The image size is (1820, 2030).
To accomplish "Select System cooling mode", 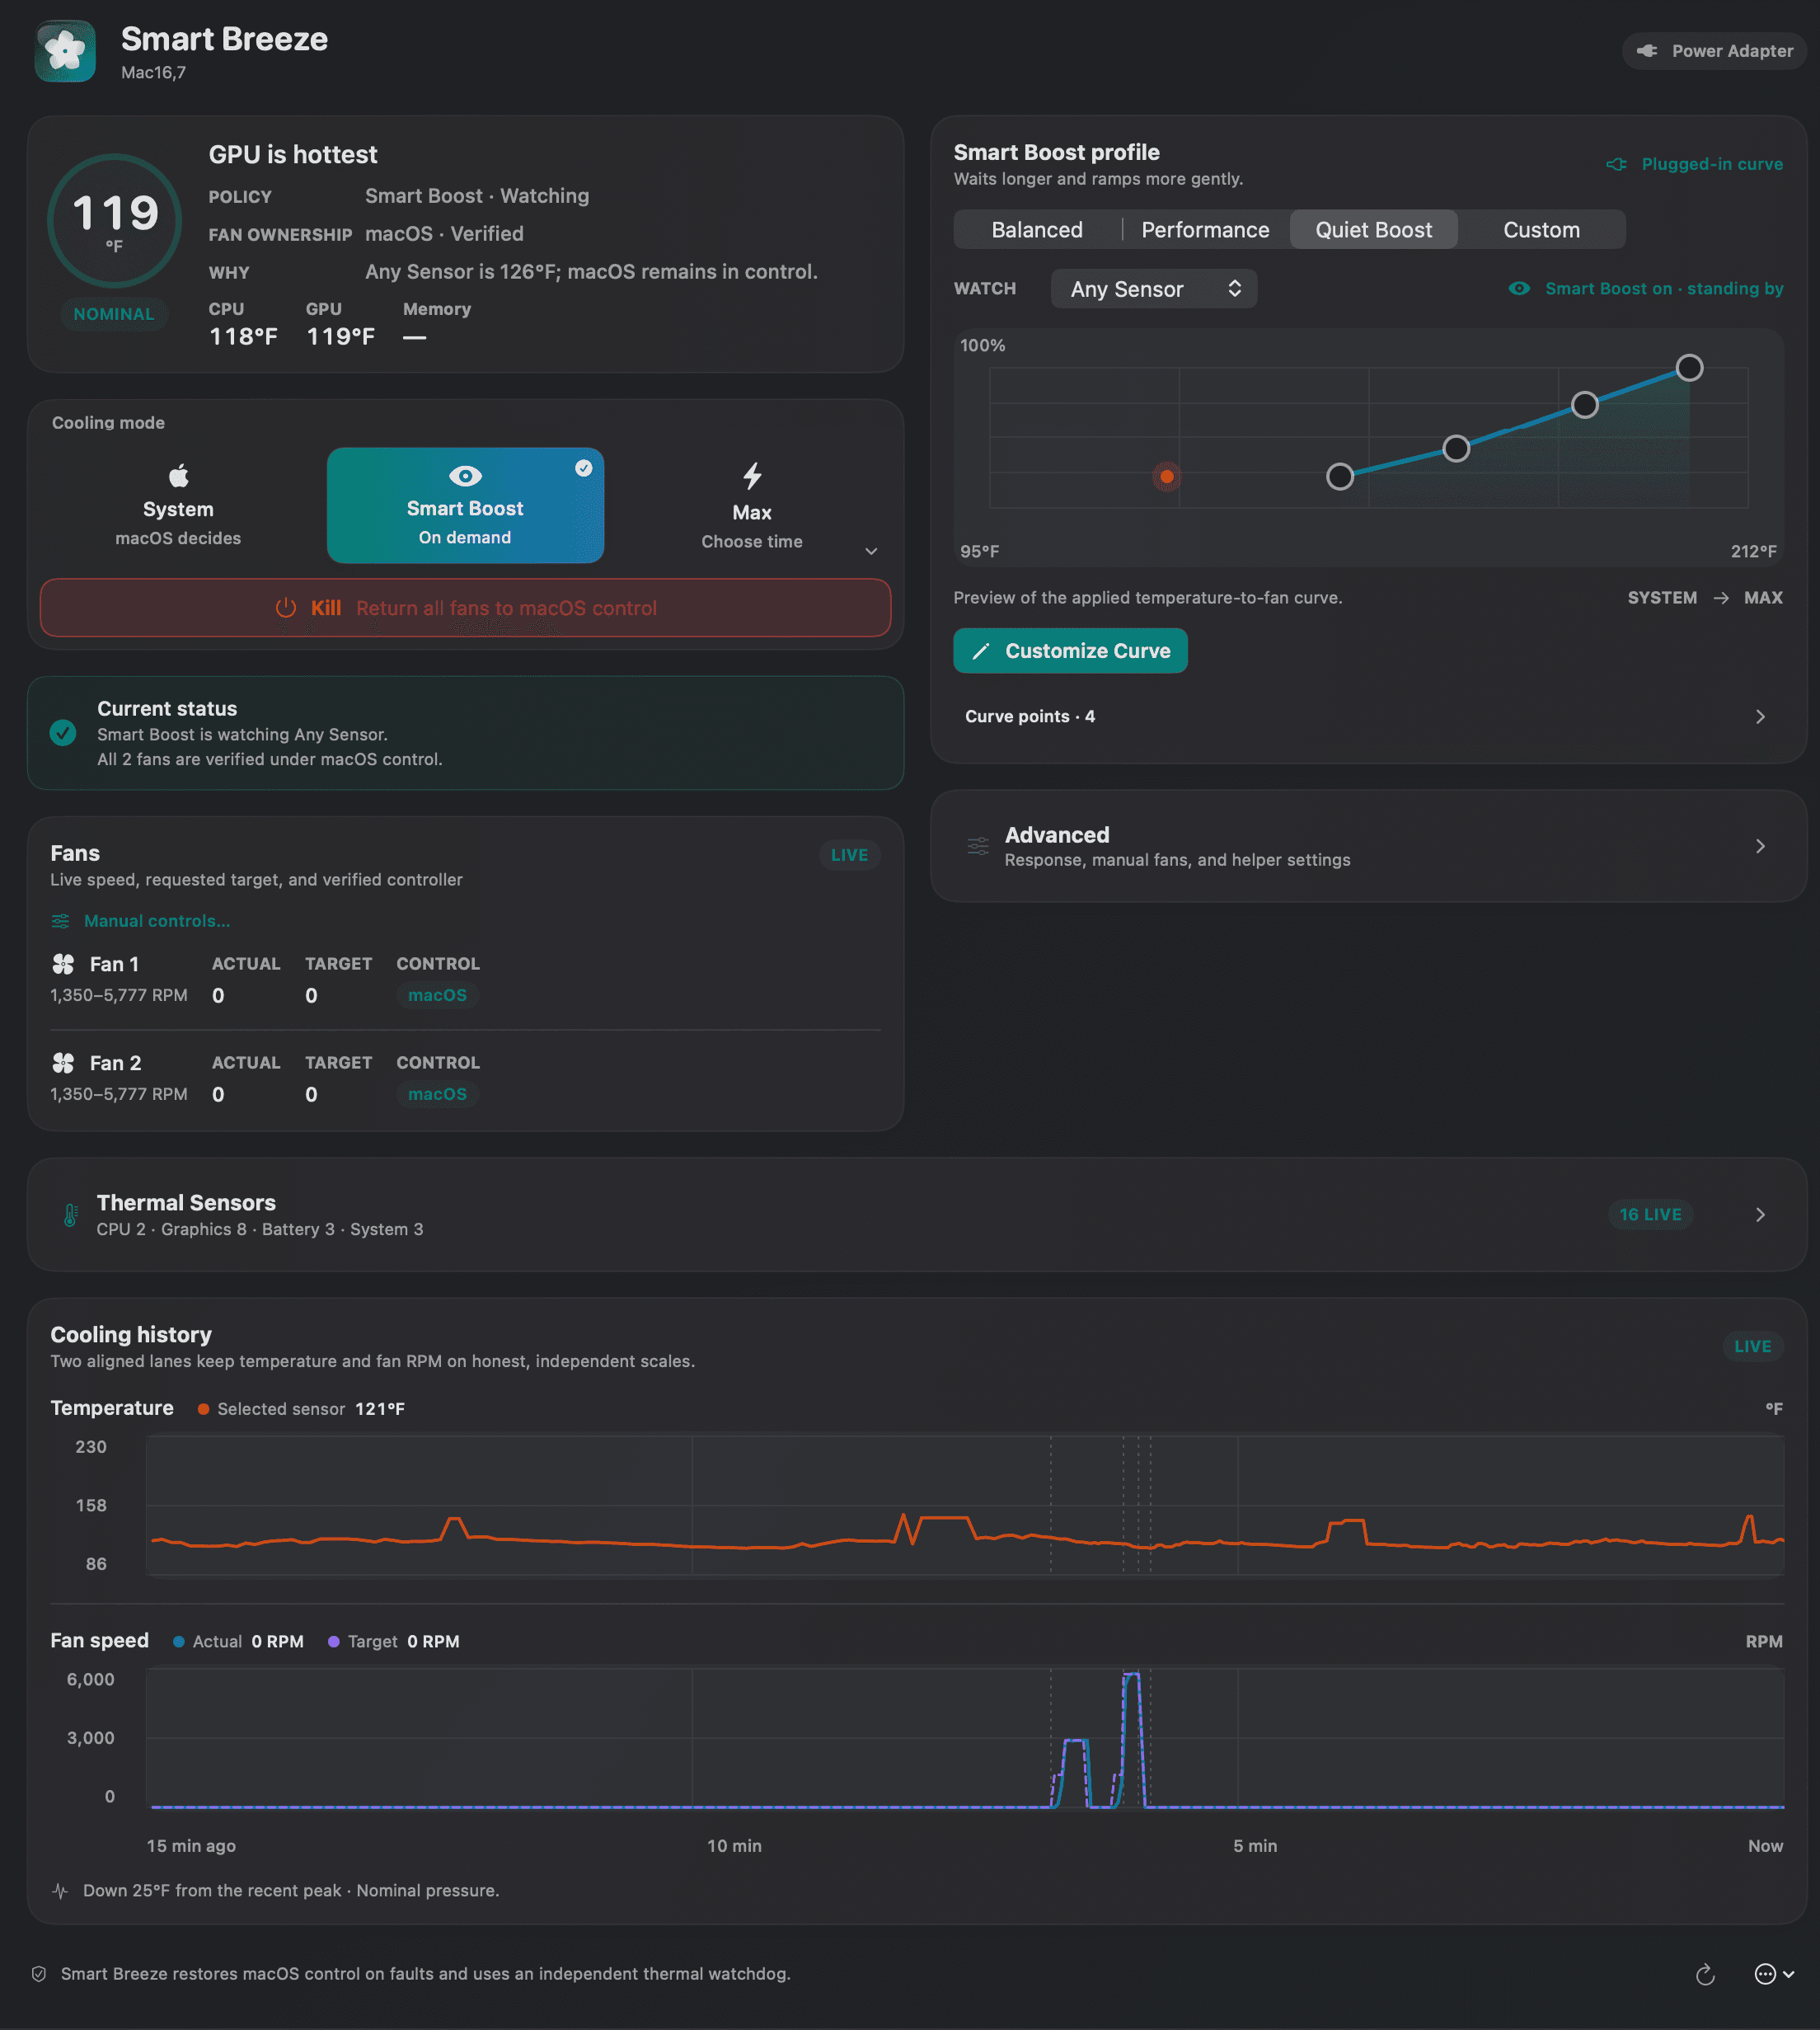I will (178, 506).
